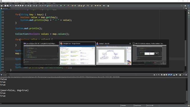
Task: Open the Navigate menu
Action: (23, 3)
